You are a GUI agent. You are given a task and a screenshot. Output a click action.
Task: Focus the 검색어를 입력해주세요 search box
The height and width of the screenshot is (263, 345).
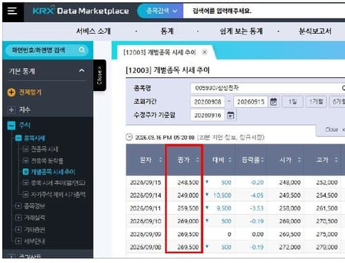[264, 11]
